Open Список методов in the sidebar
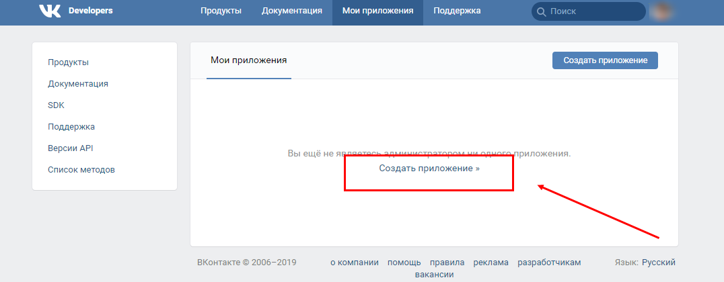Viewport: 724px width, 282px height. coord(81,170)
